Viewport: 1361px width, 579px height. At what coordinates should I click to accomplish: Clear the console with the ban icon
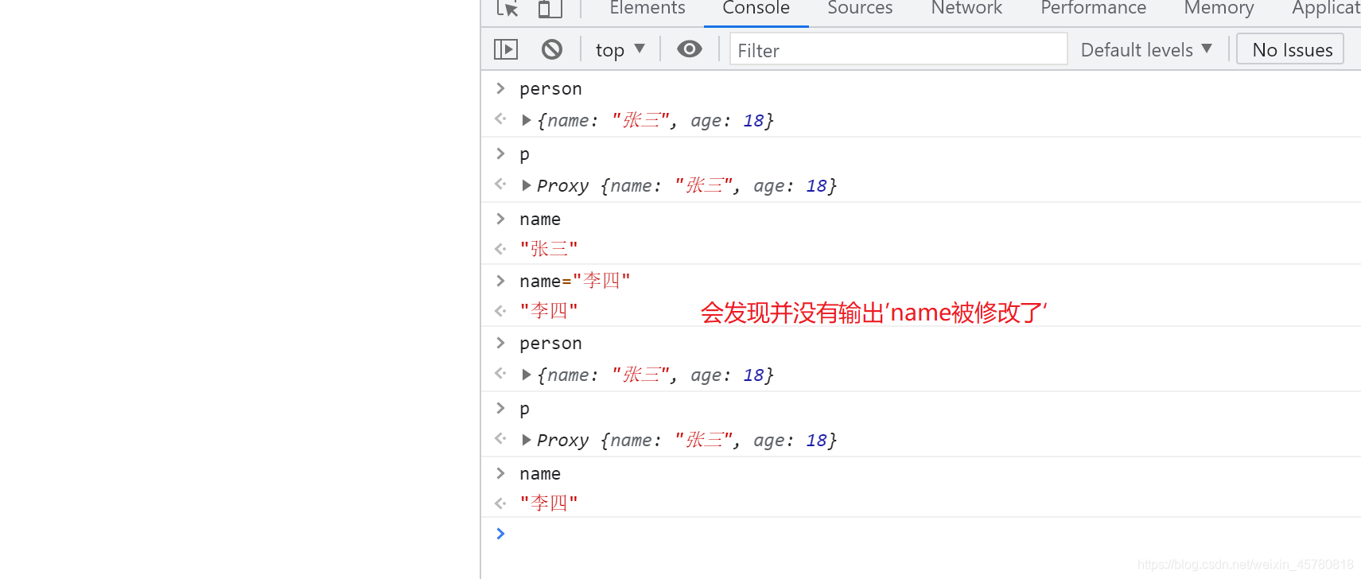click(551, 49)
